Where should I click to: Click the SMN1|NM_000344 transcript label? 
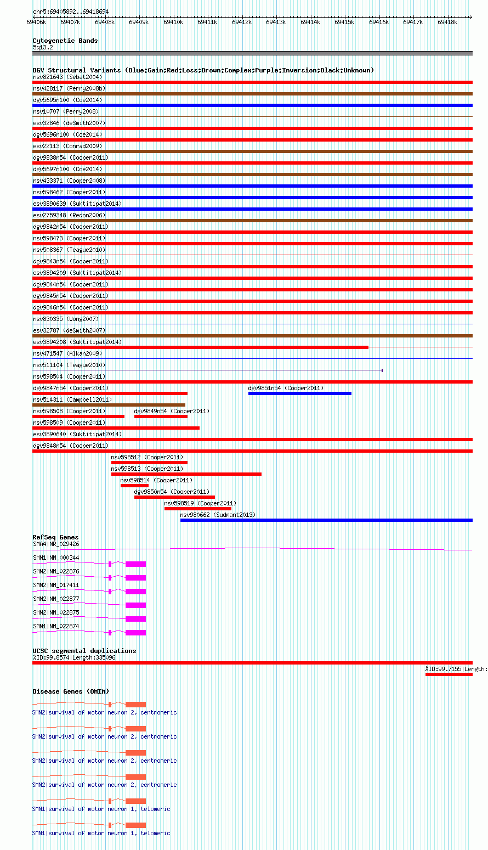click(x=56, y=558)
